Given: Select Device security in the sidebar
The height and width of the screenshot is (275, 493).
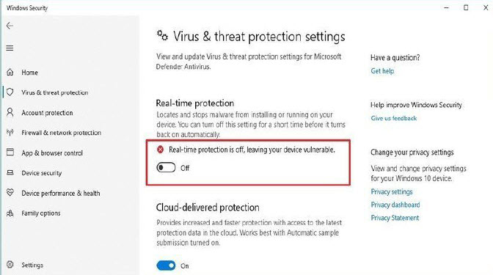Looking at the screenshot, I should pyautogui.click(x=42, y=173).
